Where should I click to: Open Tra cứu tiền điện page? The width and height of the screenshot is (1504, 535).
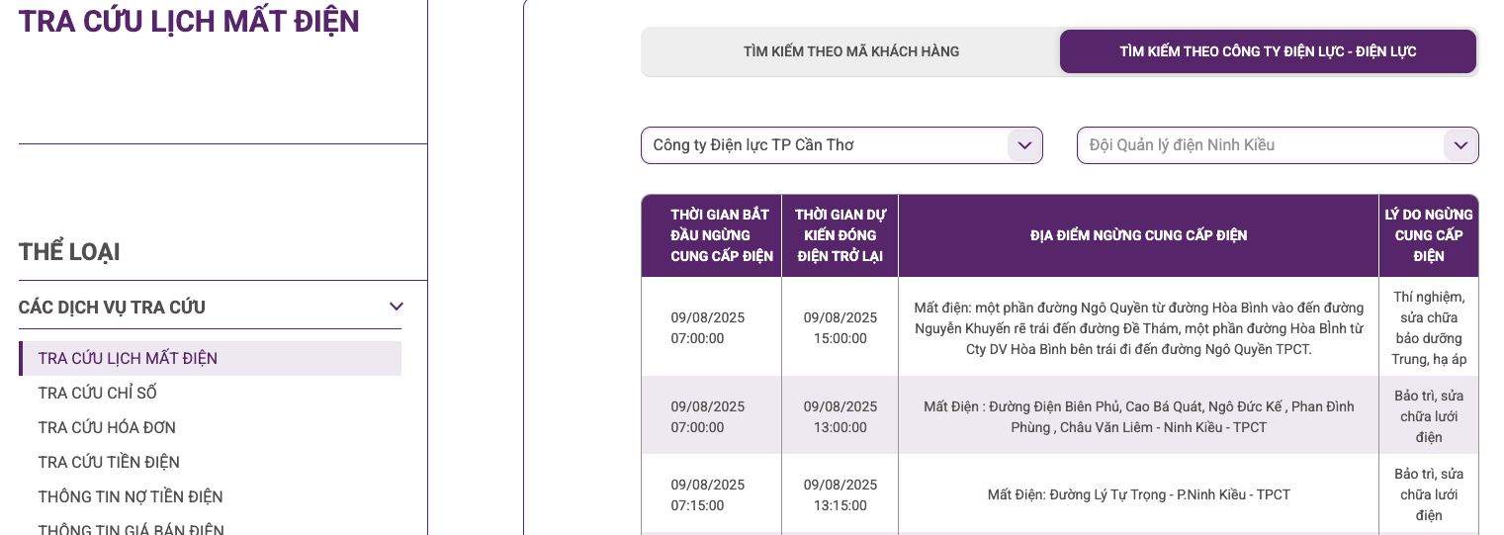109,462
